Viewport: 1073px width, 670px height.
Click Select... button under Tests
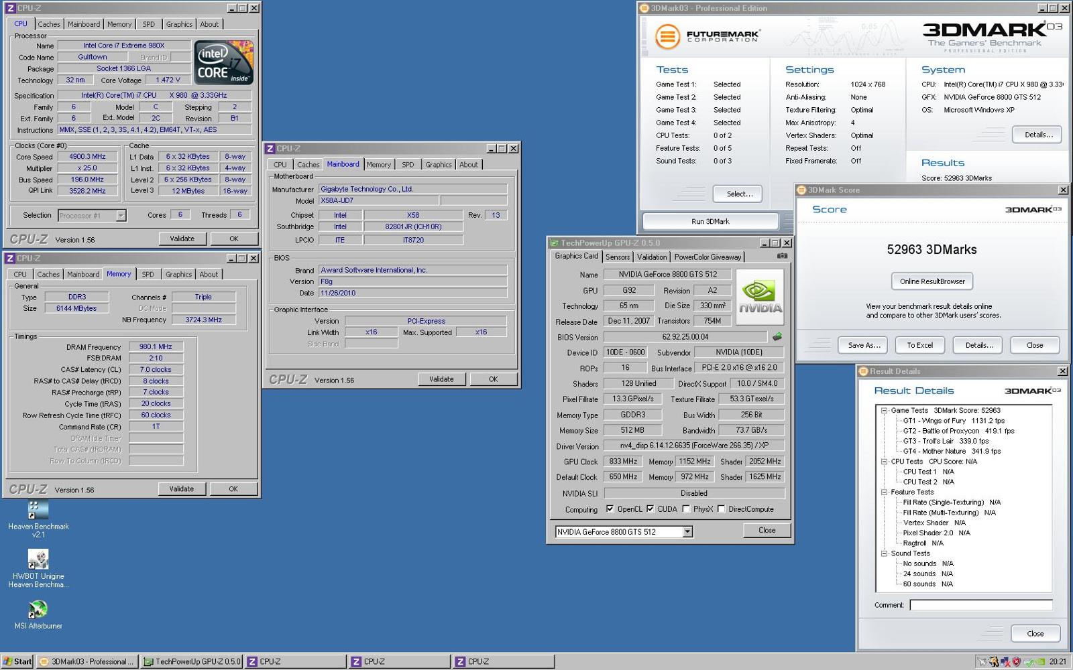point(739,194)
